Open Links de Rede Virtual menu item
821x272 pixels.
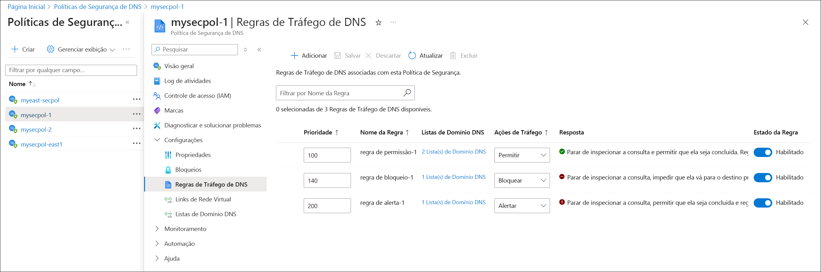pos(203,200)
